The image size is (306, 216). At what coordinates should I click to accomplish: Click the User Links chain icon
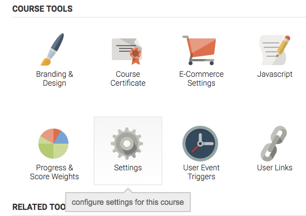(274, 144)
